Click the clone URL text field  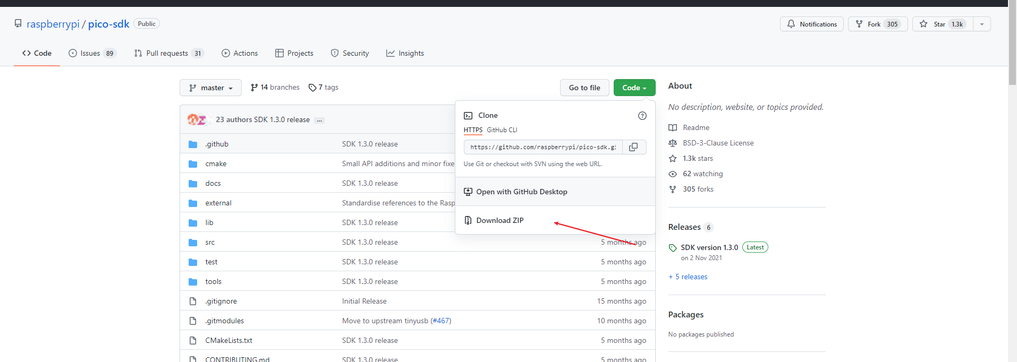543,147
